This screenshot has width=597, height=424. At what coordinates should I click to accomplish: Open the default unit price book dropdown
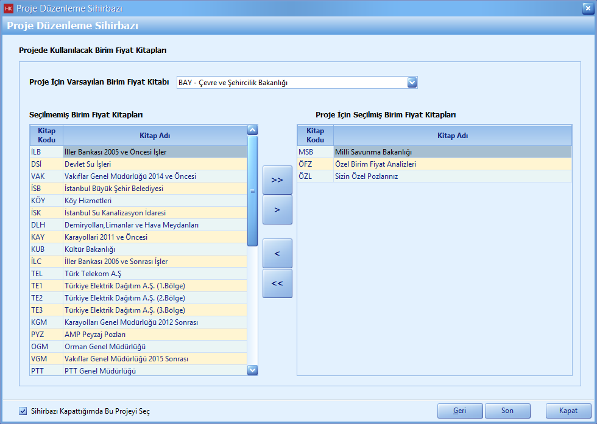tap(412, 83)
